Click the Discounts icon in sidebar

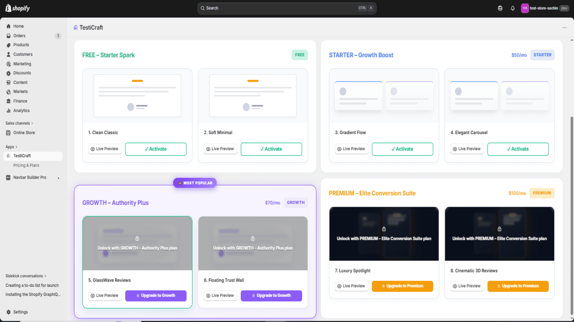(9, 73)
